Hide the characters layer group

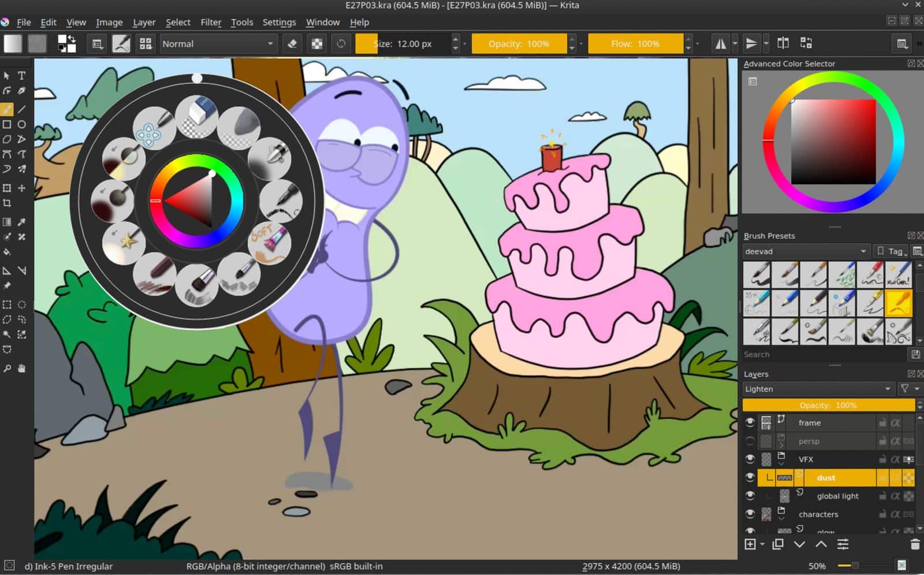pyautogui.click(x=750, y=514)
